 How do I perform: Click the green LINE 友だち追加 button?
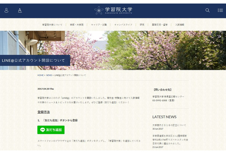51,130
